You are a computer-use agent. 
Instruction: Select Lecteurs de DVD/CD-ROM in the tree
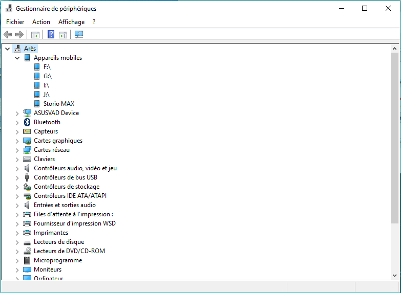[x=69, y=251]
